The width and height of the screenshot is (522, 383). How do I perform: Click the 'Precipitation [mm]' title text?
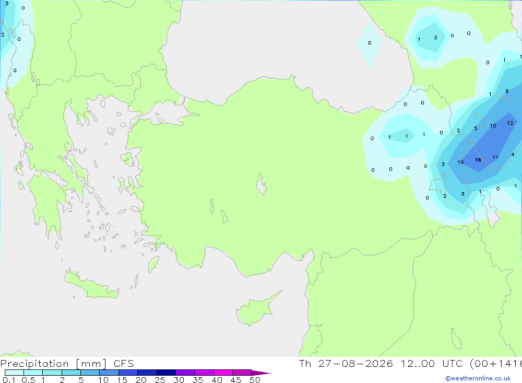coord(54,364)
